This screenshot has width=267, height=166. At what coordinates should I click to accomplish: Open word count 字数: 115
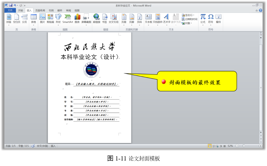coord(23,146)
